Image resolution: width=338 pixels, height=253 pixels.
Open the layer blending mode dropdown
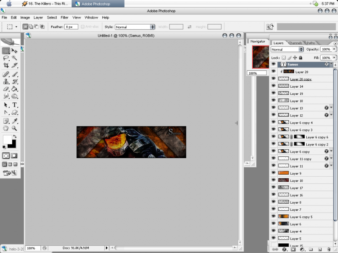[x=287, y=49]
